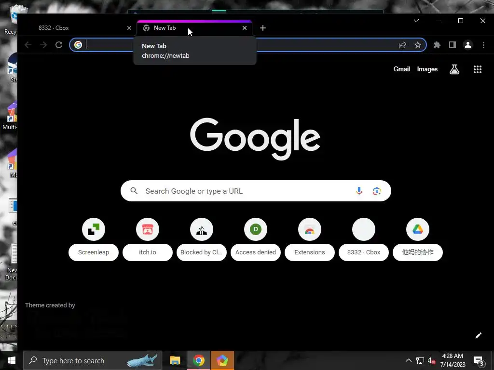Click the Blocked by Cl... label
The image size is (494, 370).
point(202,252)
